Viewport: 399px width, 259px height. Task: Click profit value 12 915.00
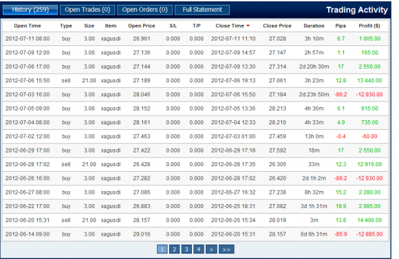pyautogui.click(x=369, y=164)
